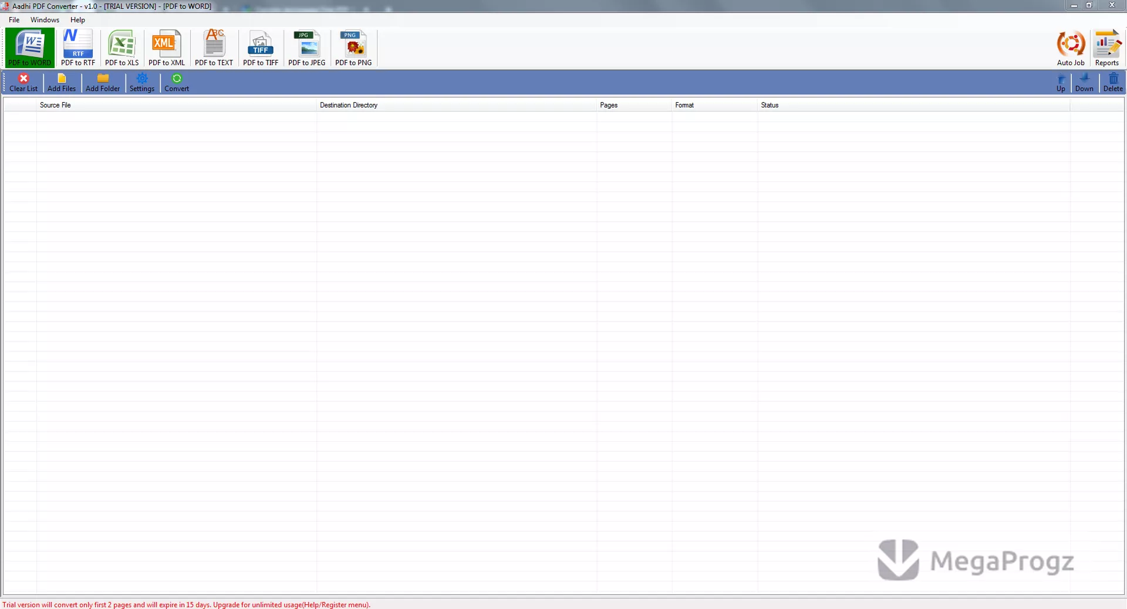The width and height of the screenshot is (1127, 609).
Task: Move selected item Down
Action: pyautogui.click(x=1084, y=83)
